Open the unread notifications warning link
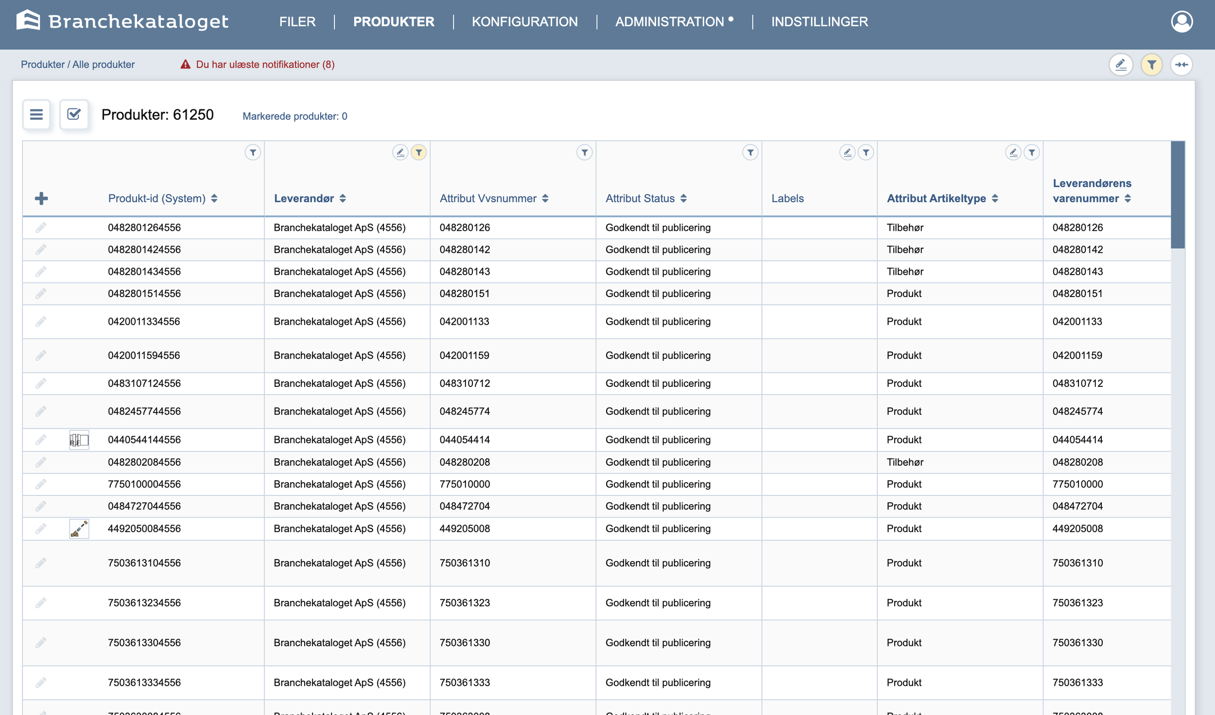Screen dimensions: 1215x715 click(264, 65)
